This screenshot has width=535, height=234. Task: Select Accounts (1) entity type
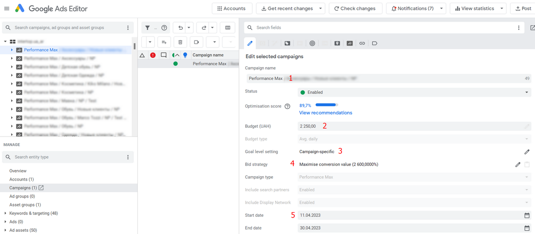click(x=21, y=179)
